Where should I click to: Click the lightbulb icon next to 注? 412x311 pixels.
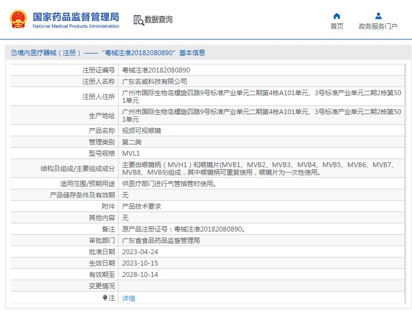(x=105, y=297)
